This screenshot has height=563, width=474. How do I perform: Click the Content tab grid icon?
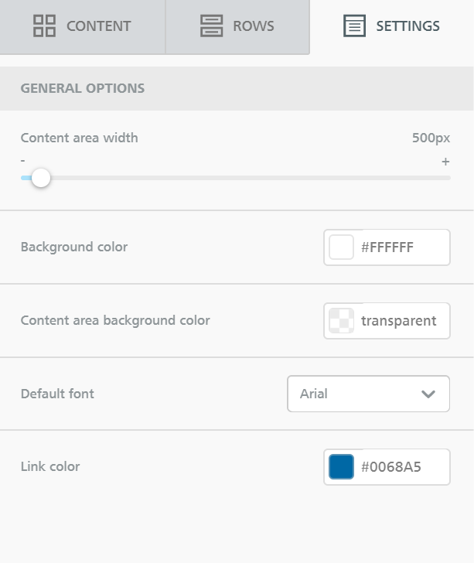point(44,26)
